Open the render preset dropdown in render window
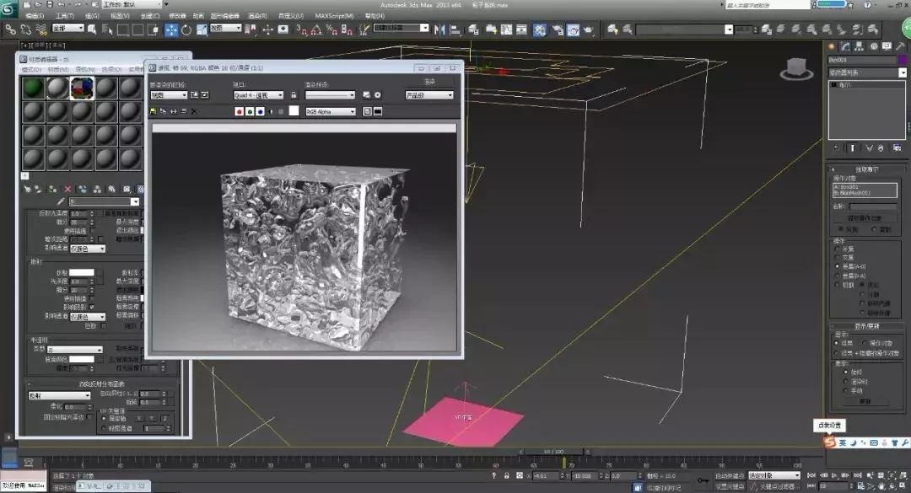This screenshot has height=493, width=911. pyautogui.click(x=330, y=95)
